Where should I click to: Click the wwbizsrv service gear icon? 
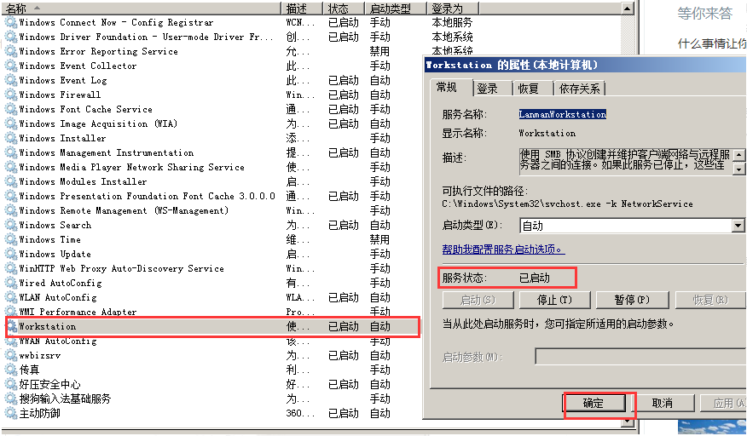10,356
